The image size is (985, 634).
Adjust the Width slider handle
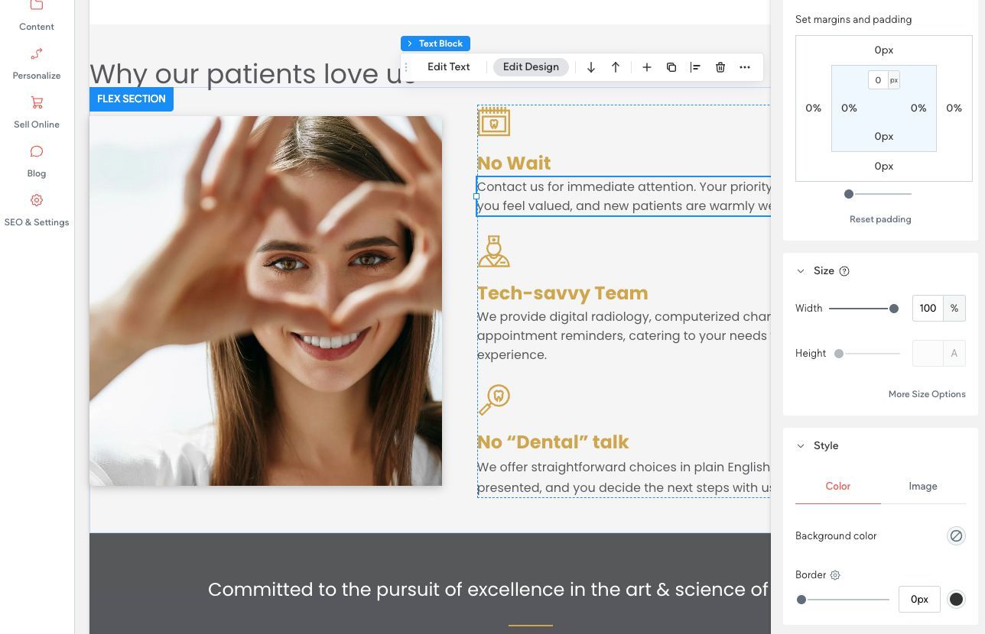pyautogui.click(x=893, y=309)
